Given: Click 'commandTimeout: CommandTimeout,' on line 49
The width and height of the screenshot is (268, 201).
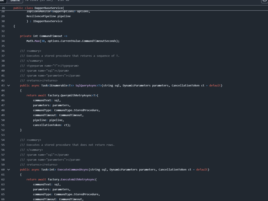Looking at the screenshot, I should click(x=58, y=115).
